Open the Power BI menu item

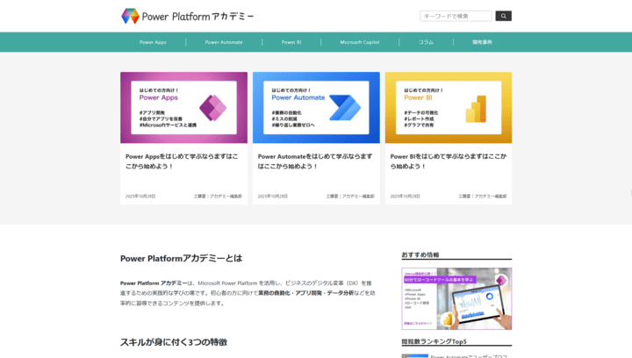tap(291, 42)
